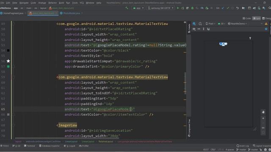Open the Terminal tool window
This screenshot has width=271, height=152.
tap(30, 146)
